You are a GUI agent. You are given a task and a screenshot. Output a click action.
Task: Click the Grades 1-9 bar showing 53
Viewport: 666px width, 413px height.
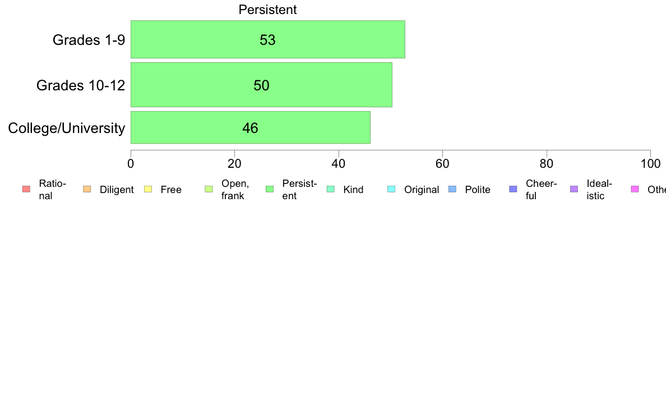point(267,39)
